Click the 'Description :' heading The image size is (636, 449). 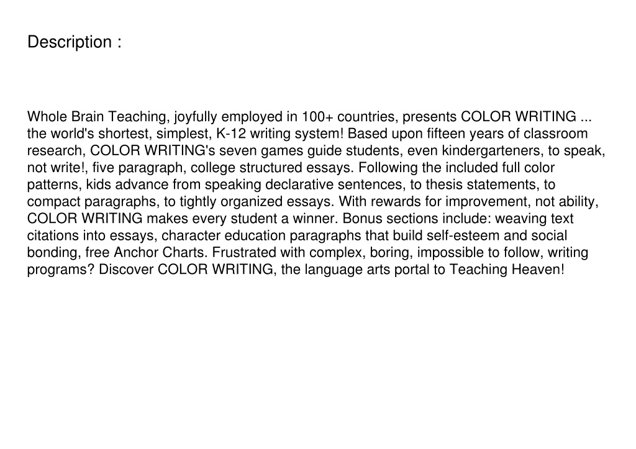(x=75, y=42)
